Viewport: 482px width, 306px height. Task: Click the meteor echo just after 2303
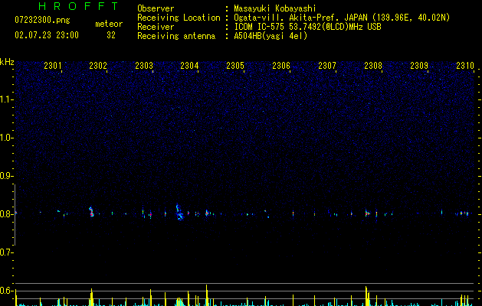pos(179,212)
